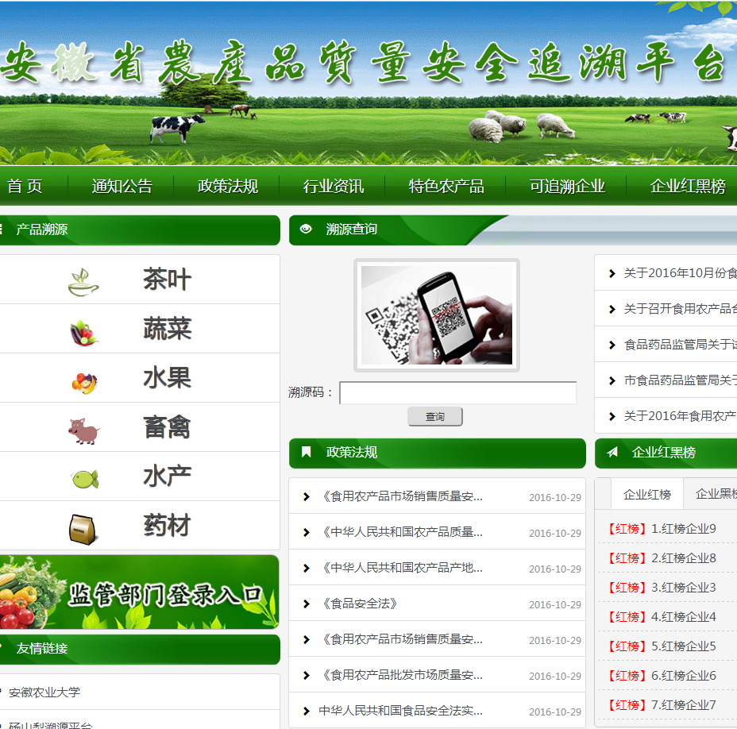
Task: Click the bookmark icon beside 政策法规
Action: tap(307, 453)
